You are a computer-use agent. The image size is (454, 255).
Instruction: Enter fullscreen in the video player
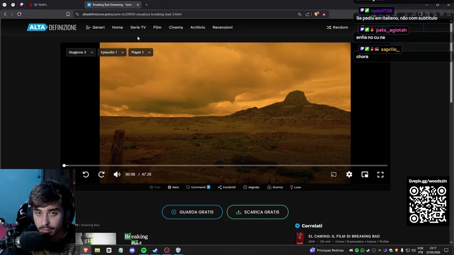coord(380,174)
